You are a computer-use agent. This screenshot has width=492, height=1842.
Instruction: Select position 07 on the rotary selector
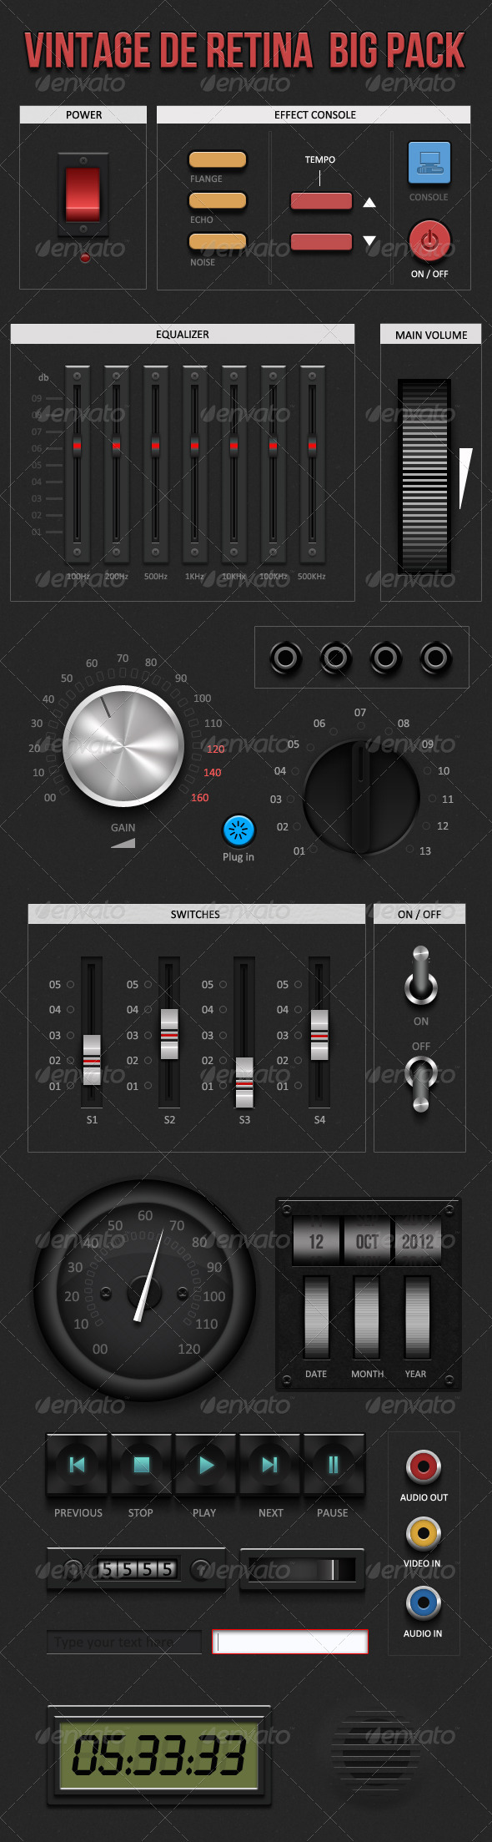(360, 713)
